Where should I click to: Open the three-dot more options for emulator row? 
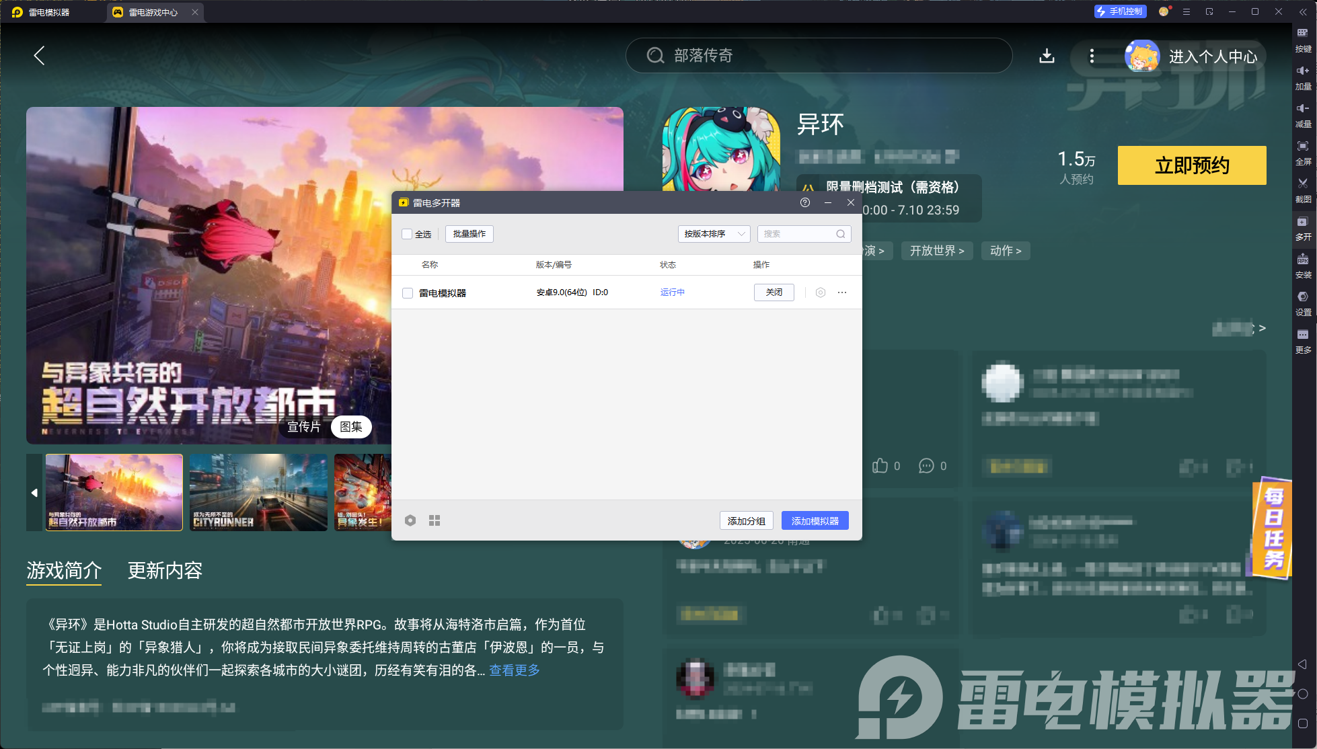842,292
